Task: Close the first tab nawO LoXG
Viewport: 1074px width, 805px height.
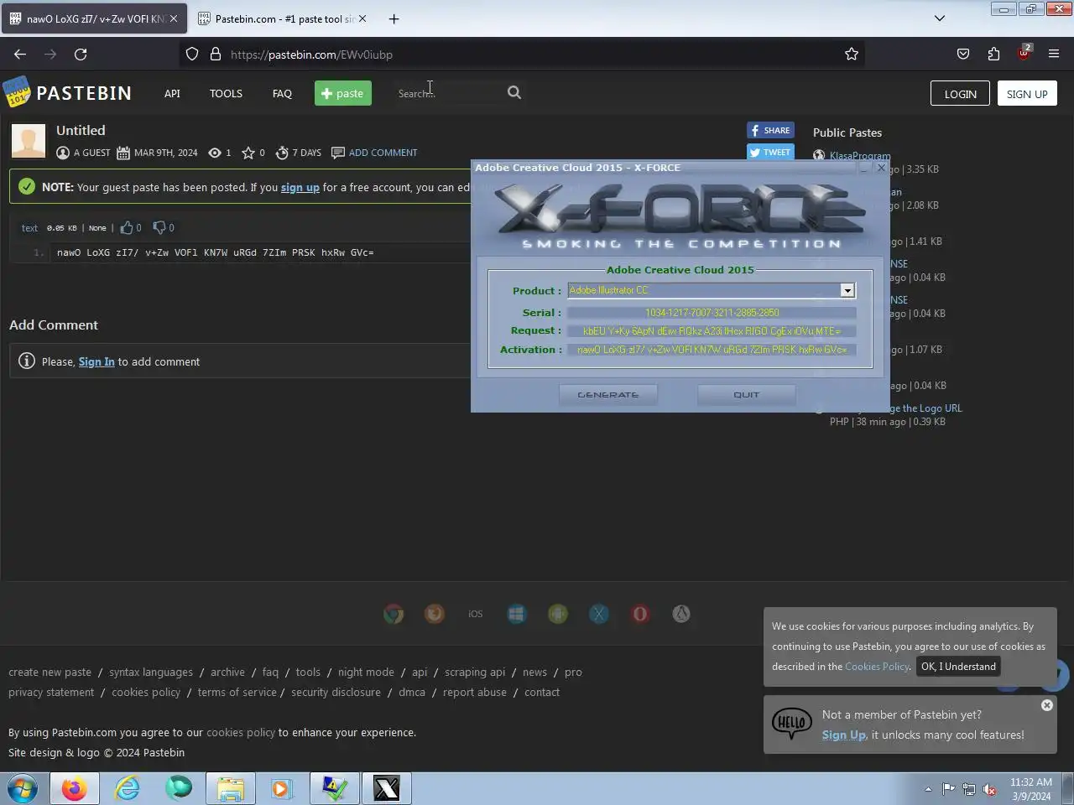Action: tap(174, 18)
